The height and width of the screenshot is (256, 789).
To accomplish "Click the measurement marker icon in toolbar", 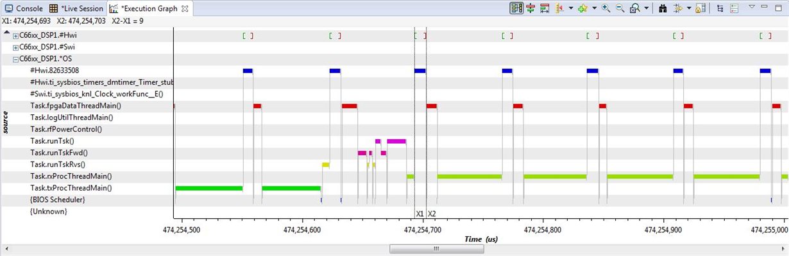I will [x=545, y=8].
